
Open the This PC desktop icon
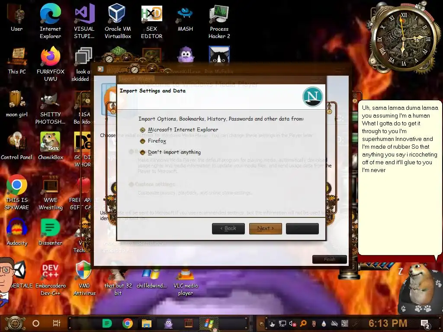click(17, 61)
